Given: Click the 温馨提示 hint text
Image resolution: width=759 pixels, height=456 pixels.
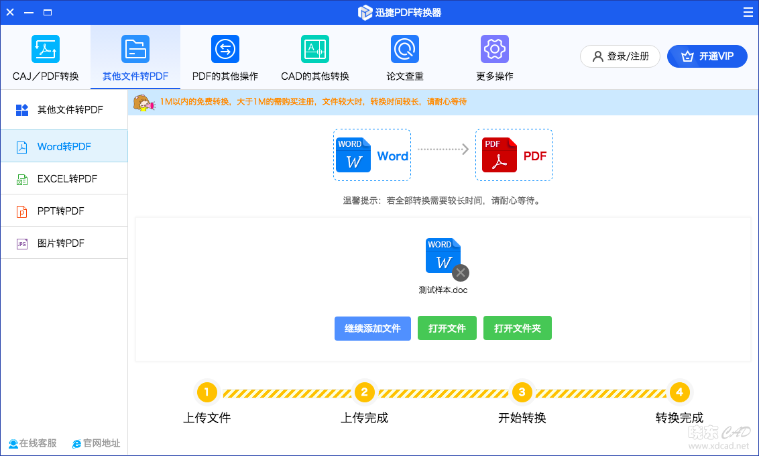Looking at the screenshot, I should click(443, 201).
